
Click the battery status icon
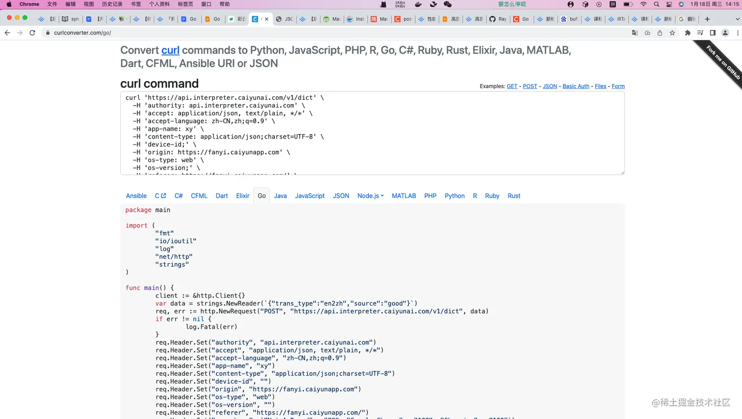pyautogui.click(x=628, y=4)
